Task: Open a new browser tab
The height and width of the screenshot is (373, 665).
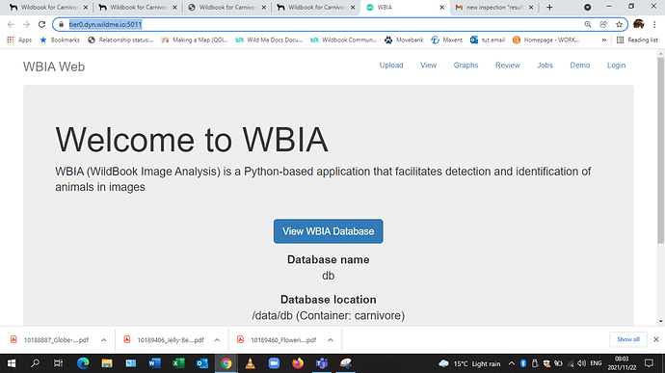Action: coord(549,7)
